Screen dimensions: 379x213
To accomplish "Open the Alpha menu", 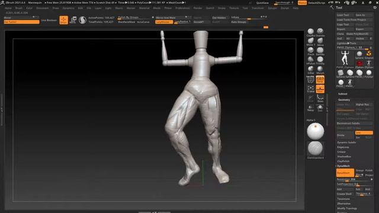I will coord(8,8).
